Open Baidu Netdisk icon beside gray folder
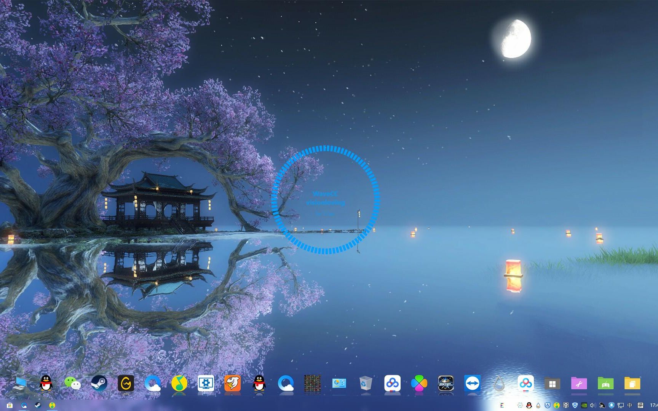 point(525,384)
